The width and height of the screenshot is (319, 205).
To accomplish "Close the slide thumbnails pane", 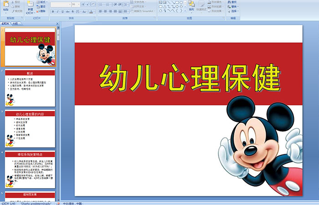I will pyautogui.click(x=57, y=24).
